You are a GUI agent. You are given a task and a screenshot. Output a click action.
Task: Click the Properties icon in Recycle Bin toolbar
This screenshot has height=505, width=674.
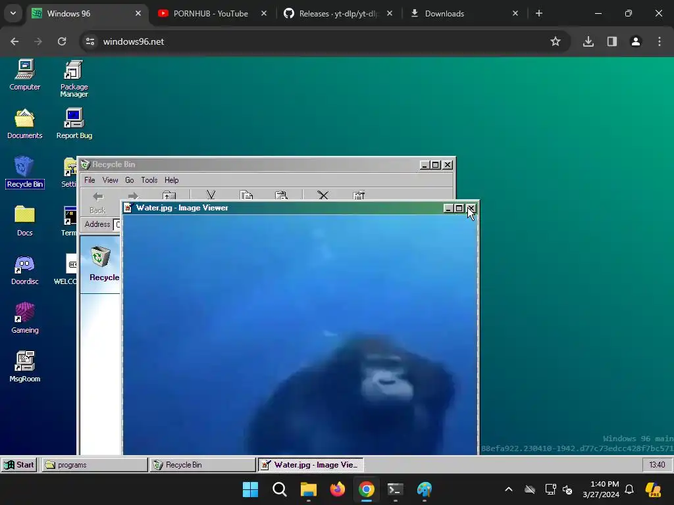click(x=359, y=195)
